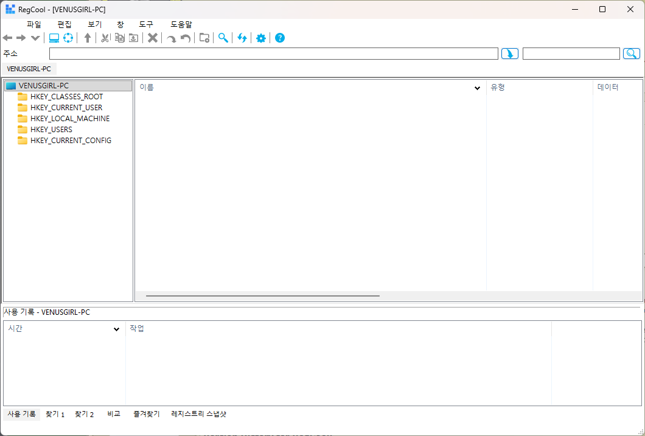Click the 시간 column header

tap(64, 329)
